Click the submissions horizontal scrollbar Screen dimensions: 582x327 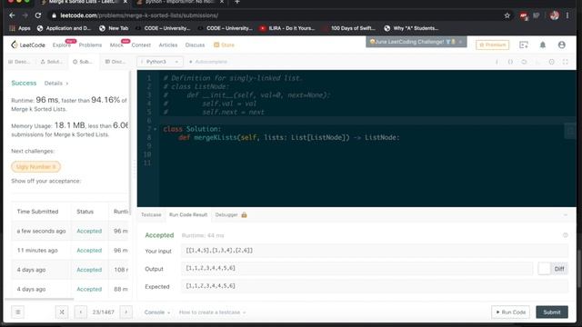39,299
